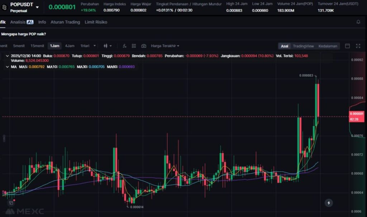Click the lightning bolt quick-trade button
367x217 pixels.
(x=329, y=203)
